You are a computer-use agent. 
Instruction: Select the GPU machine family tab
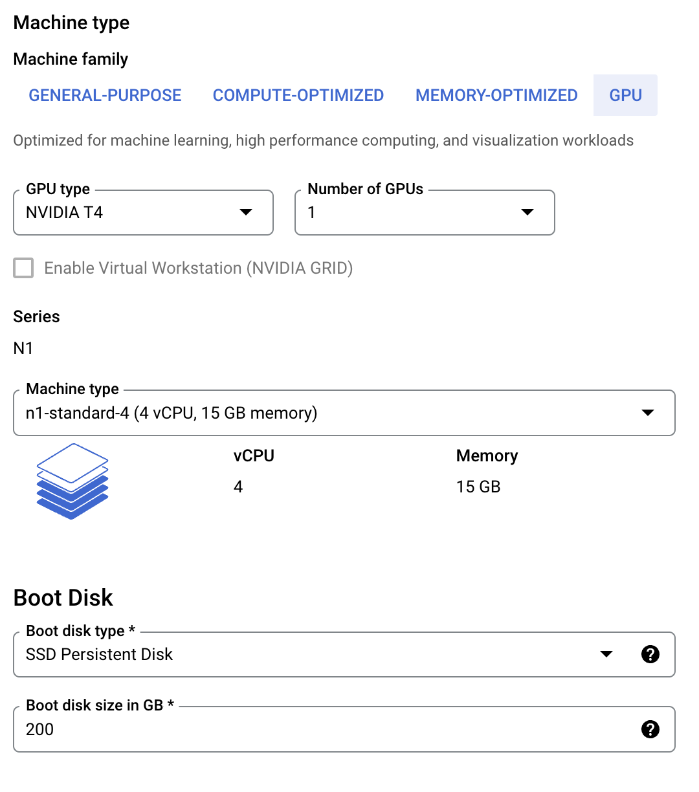pyautogui.click(x=625, y=95)
